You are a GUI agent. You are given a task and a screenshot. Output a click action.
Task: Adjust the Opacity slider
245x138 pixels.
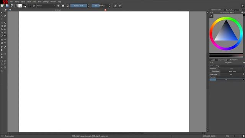[x=78, y=6]
